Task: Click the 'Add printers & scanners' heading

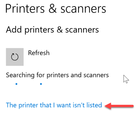Action: [x=52, y=30]
